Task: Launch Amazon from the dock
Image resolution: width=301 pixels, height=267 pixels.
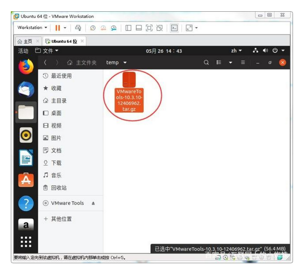Action: [26, 225]
